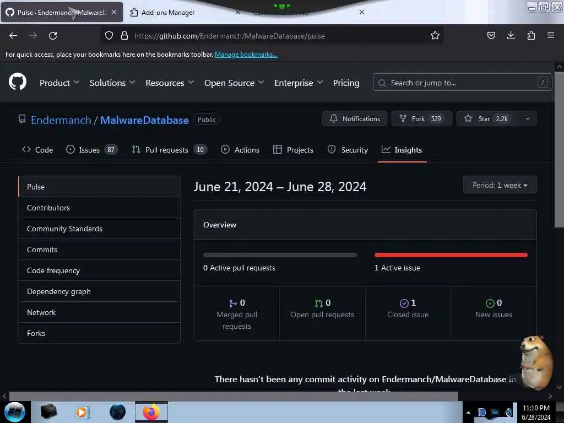
Task: Click the open pull requests icon
Action: [319, 303]
